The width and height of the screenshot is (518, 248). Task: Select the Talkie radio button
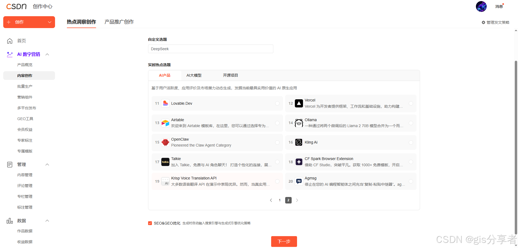277,162
